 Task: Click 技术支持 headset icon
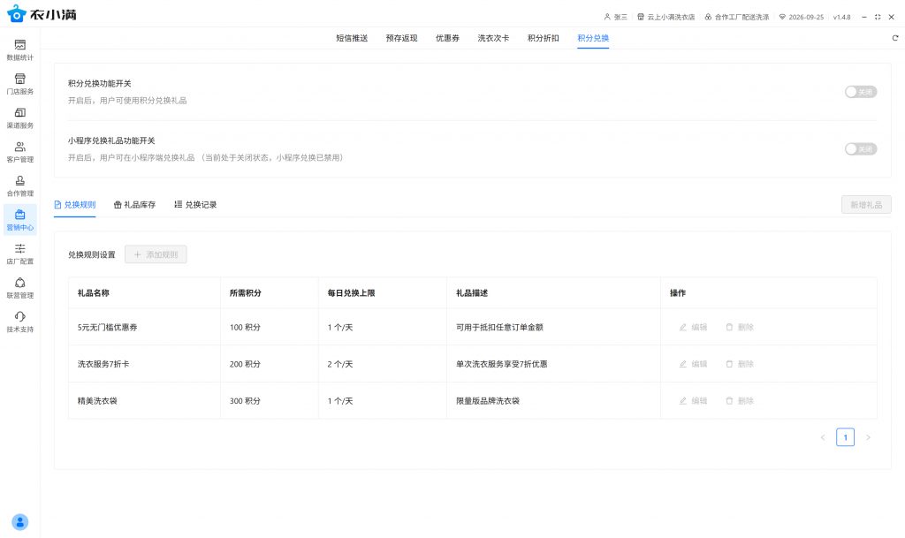click(x=19, y=322)
